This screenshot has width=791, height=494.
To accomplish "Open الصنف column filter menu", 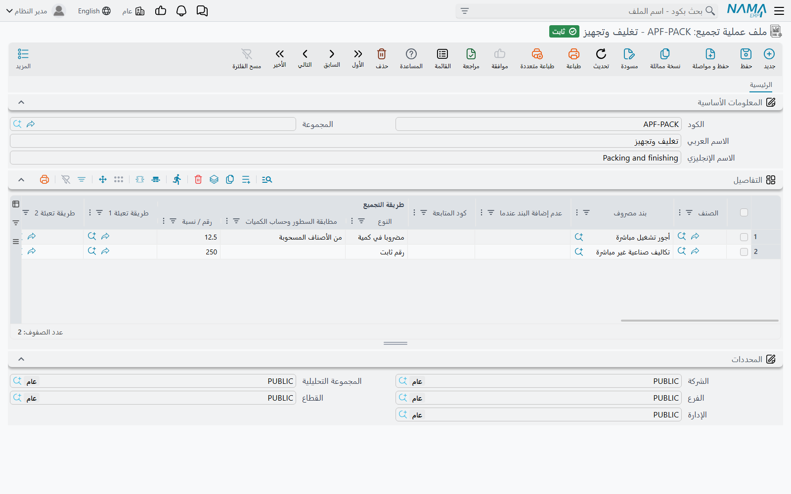I will pos(689,212).
